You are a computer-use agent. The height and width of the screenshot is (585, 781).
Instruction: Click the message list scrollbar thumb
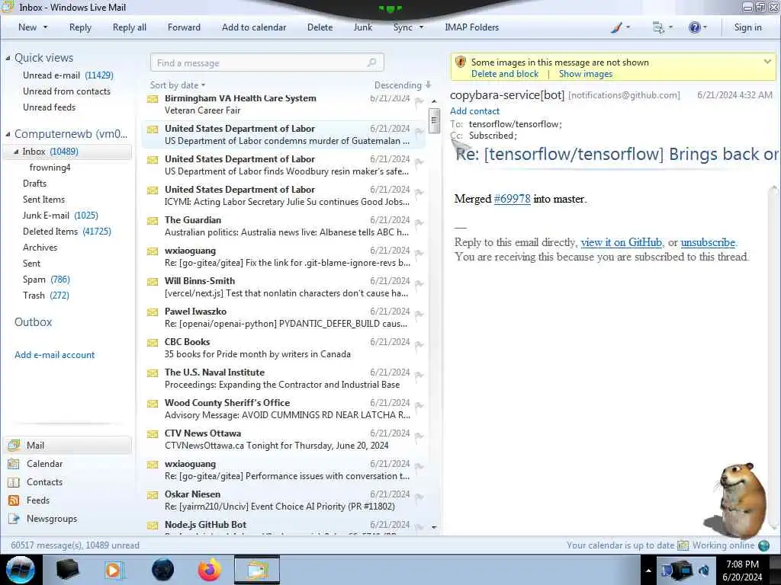coord(434,120)
